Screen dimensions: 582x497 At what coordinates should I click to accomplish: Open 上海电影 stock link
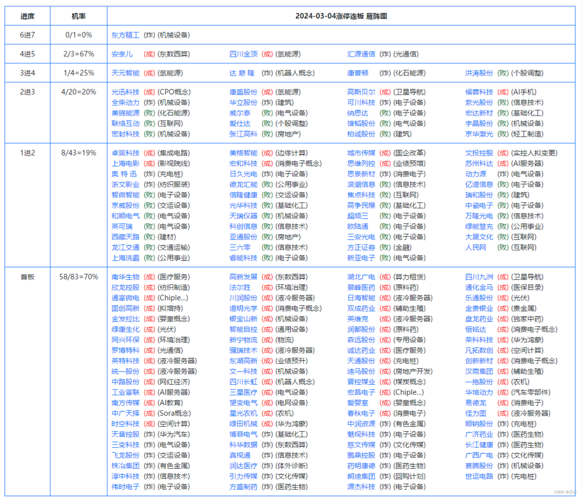click(125, 164)
